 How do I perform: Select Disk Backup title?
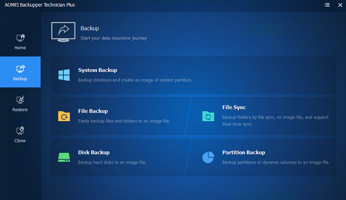94,152
